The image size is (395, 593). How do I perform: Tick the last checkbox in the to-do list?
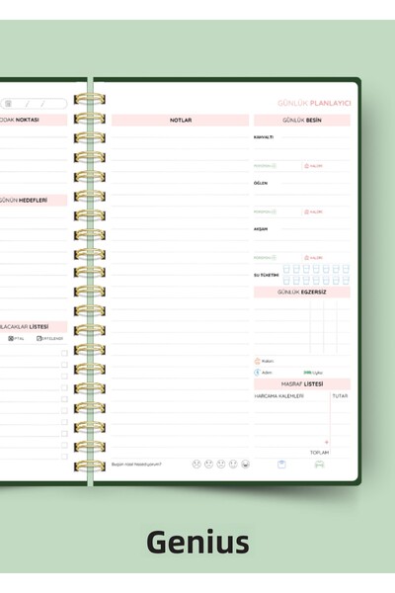[x=64, y=457]
